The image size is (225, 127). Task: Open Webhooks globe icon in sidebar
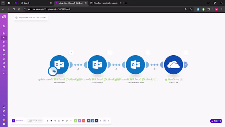pos(4,50)
